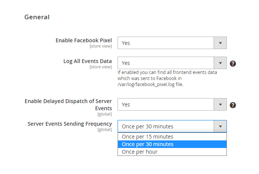Open the Log All Events Data select box
The height and width of the screenshot is (174, 259).
172,63
